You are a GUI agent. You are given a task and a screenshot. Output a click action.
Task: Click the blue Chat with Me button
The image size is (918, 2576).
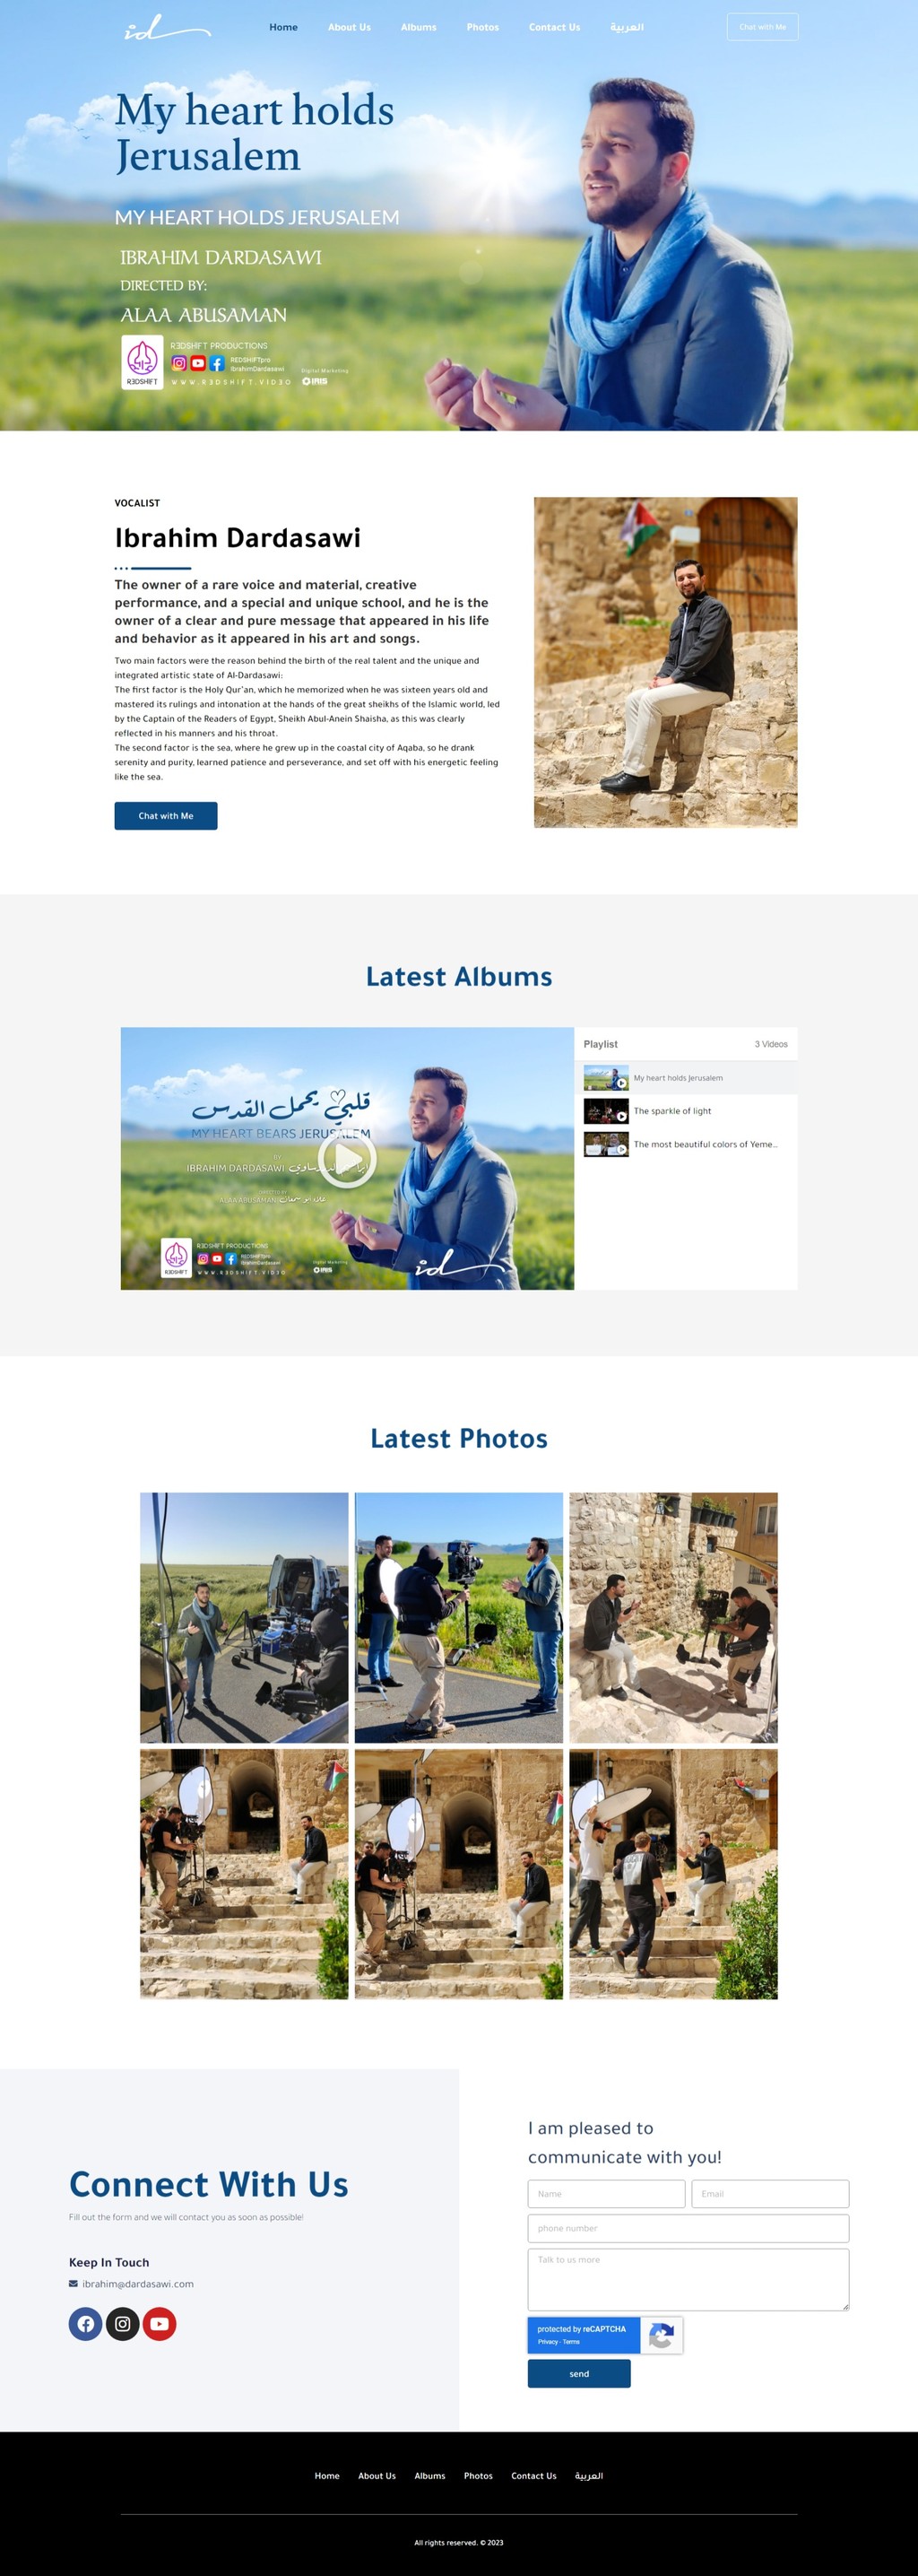[166, 816]
